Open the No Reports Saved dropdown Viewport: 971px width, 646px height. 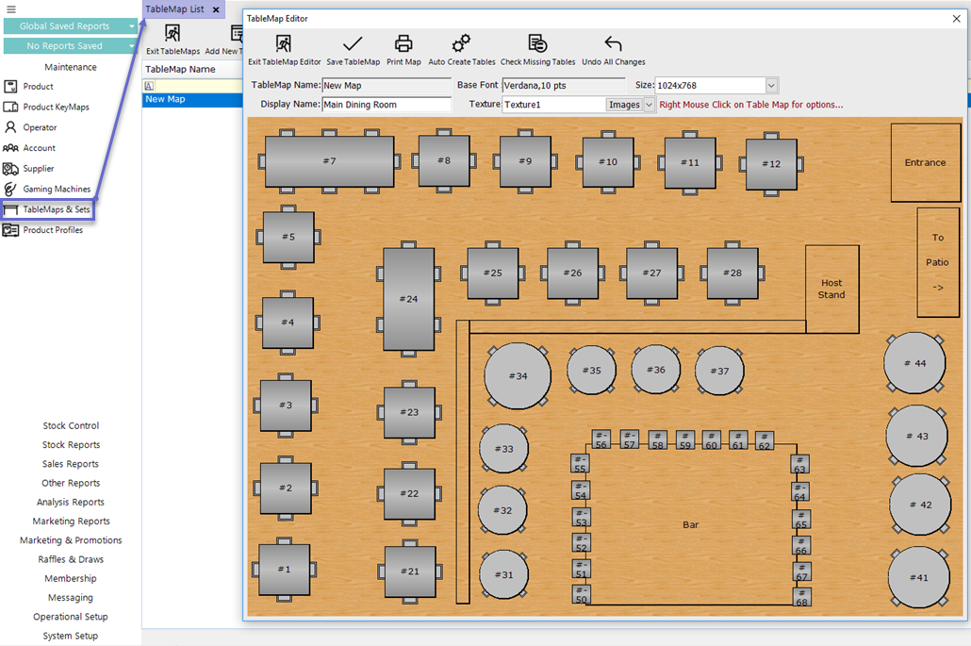70,46
